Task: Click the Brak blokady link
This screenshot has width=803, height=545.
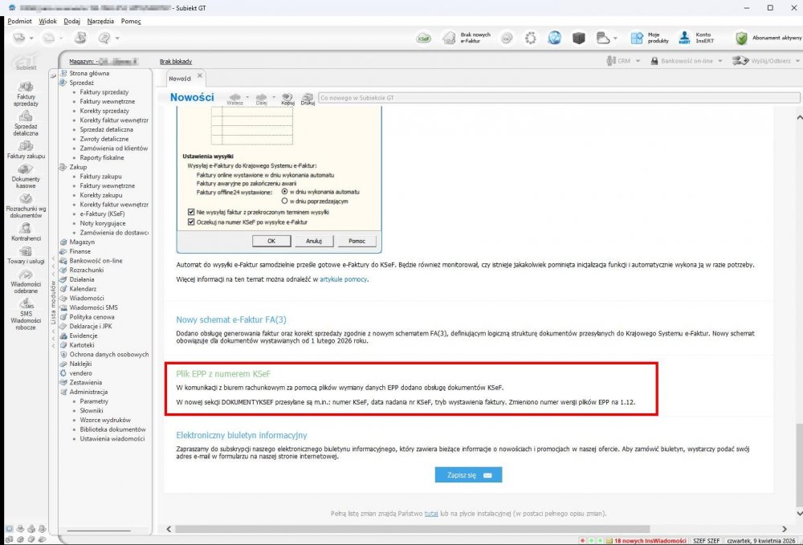Action: [176, 62]
